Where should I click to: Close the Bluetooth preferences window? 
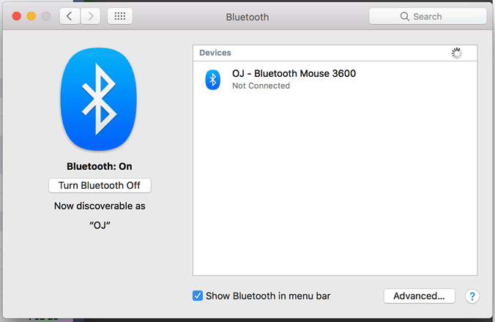tap(17, 16)
